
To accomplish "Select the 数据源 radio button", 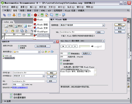I will point(19,48).
